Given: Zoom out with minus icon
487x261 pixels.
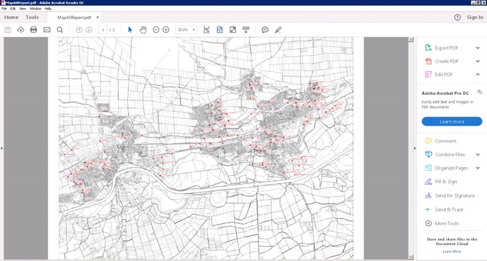Looking at the screenshot, I should (156, 30).
